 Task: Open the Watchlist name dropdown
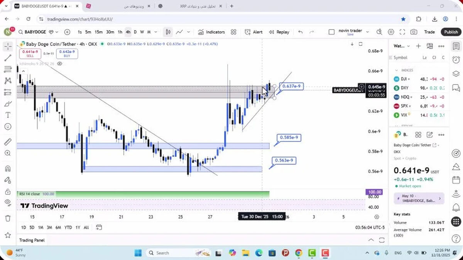[x=402, y=46]
